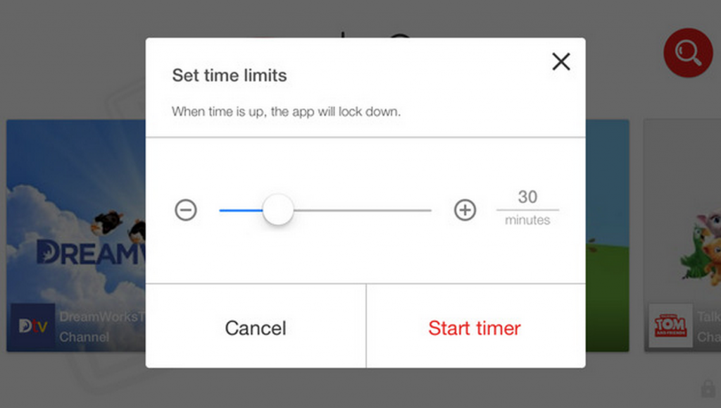Click the Talking Tom and Friends logo
The width and height of the screenshot is (721, 408).
point(670,326)
